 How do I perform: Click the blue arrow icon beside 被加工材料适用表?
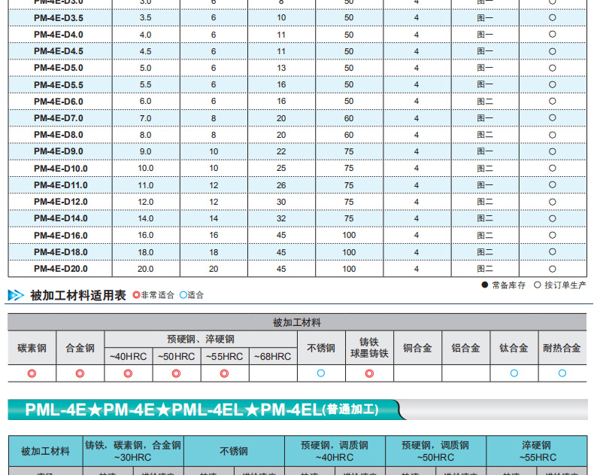pos(16,295)
